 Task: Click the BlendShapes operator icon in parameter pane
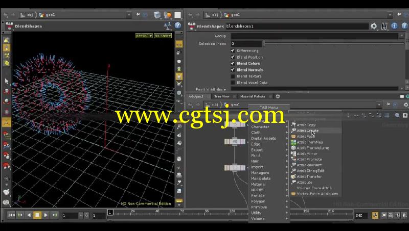pyautogui.click(x=192, y=26)
